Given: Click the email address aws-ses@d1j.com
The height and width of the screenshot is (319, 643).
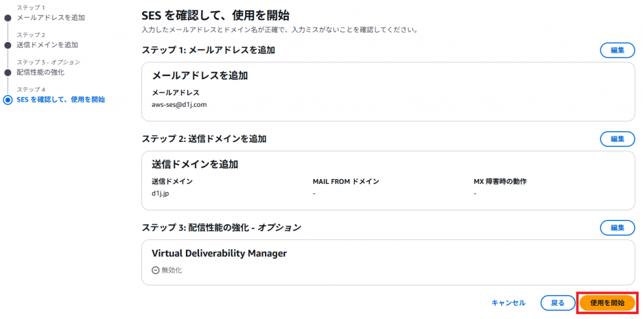Looking at the screenshot, I should tap(179, 105).
